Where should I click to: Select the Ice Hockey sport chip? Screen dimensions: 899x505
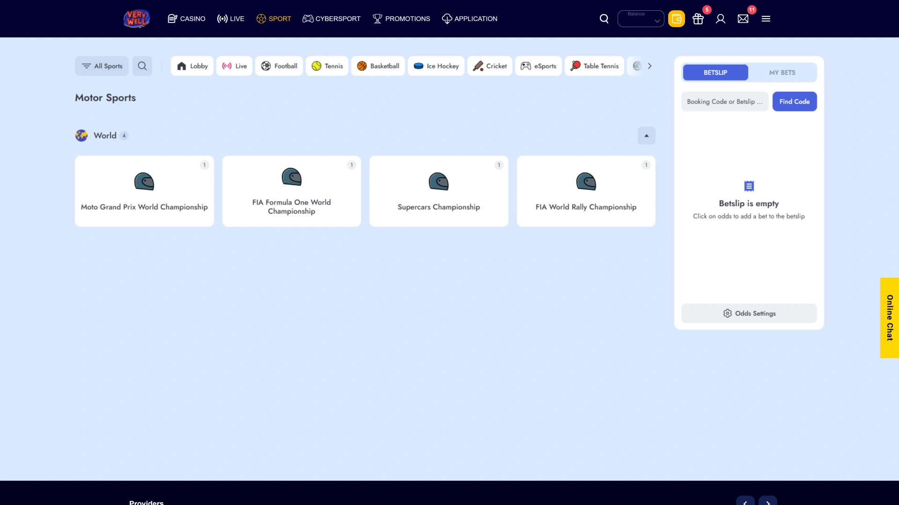tap(436, 66)
